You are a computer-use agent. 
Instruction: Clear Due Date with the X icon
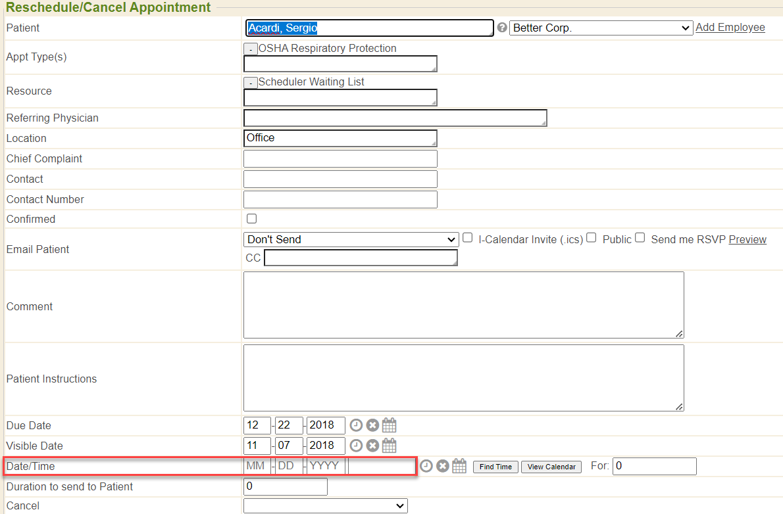pyautogui.click(x=372, y=425)
